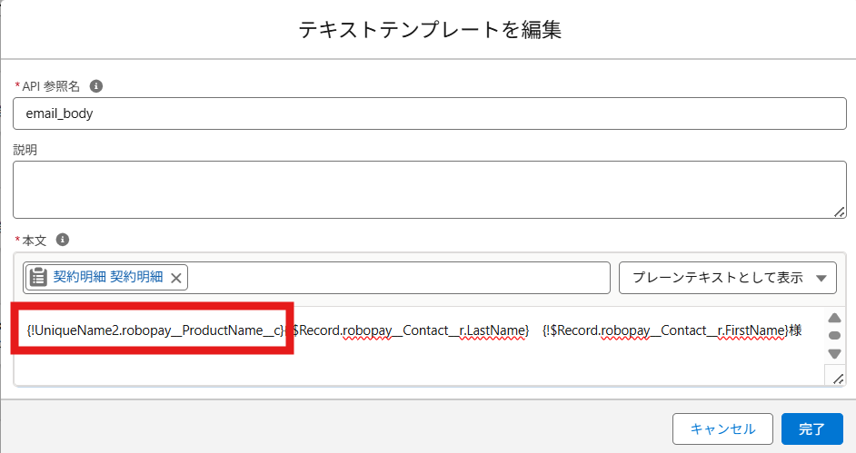The width and height of the screenshot is (856, 453).
Task: Click the clipboard icon in the 契約明細 pill
Action: click(x=39, y=278)
